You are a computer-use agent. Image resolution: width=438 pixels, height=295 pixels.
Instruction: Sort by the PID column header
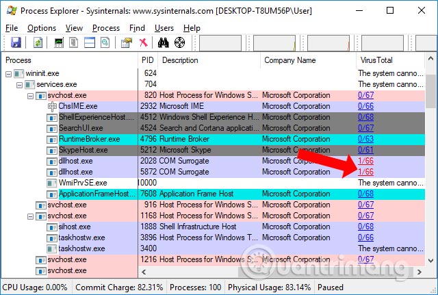tap(148, 60)
